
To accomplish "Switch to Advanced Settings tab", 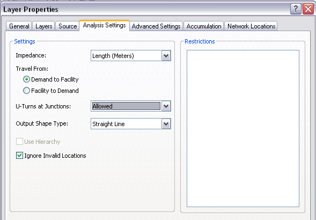I will [x=156, y=26].
